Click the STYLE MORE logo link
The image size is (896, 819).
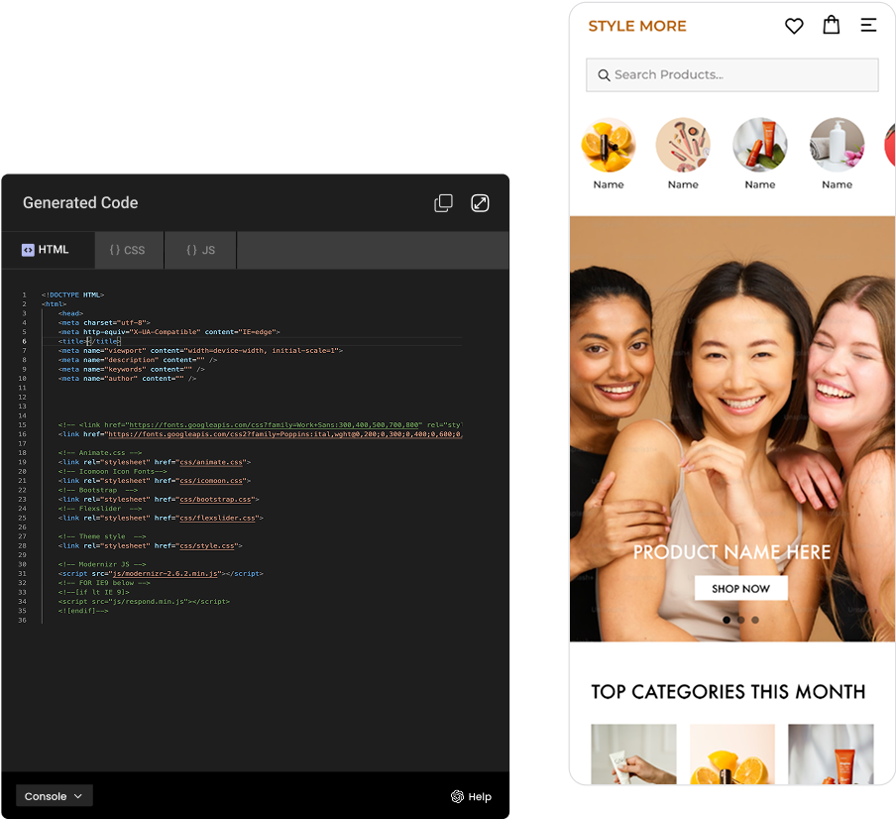[637, 27]
